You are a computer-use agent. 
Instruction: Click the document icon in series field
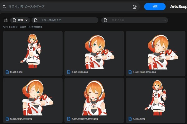[36, 20]
